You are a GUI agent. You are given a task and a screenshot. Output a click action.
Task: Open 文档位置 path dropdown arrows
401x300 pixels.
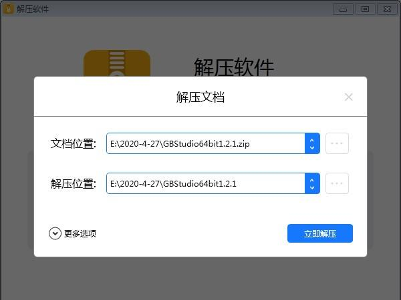click(312, 143)
